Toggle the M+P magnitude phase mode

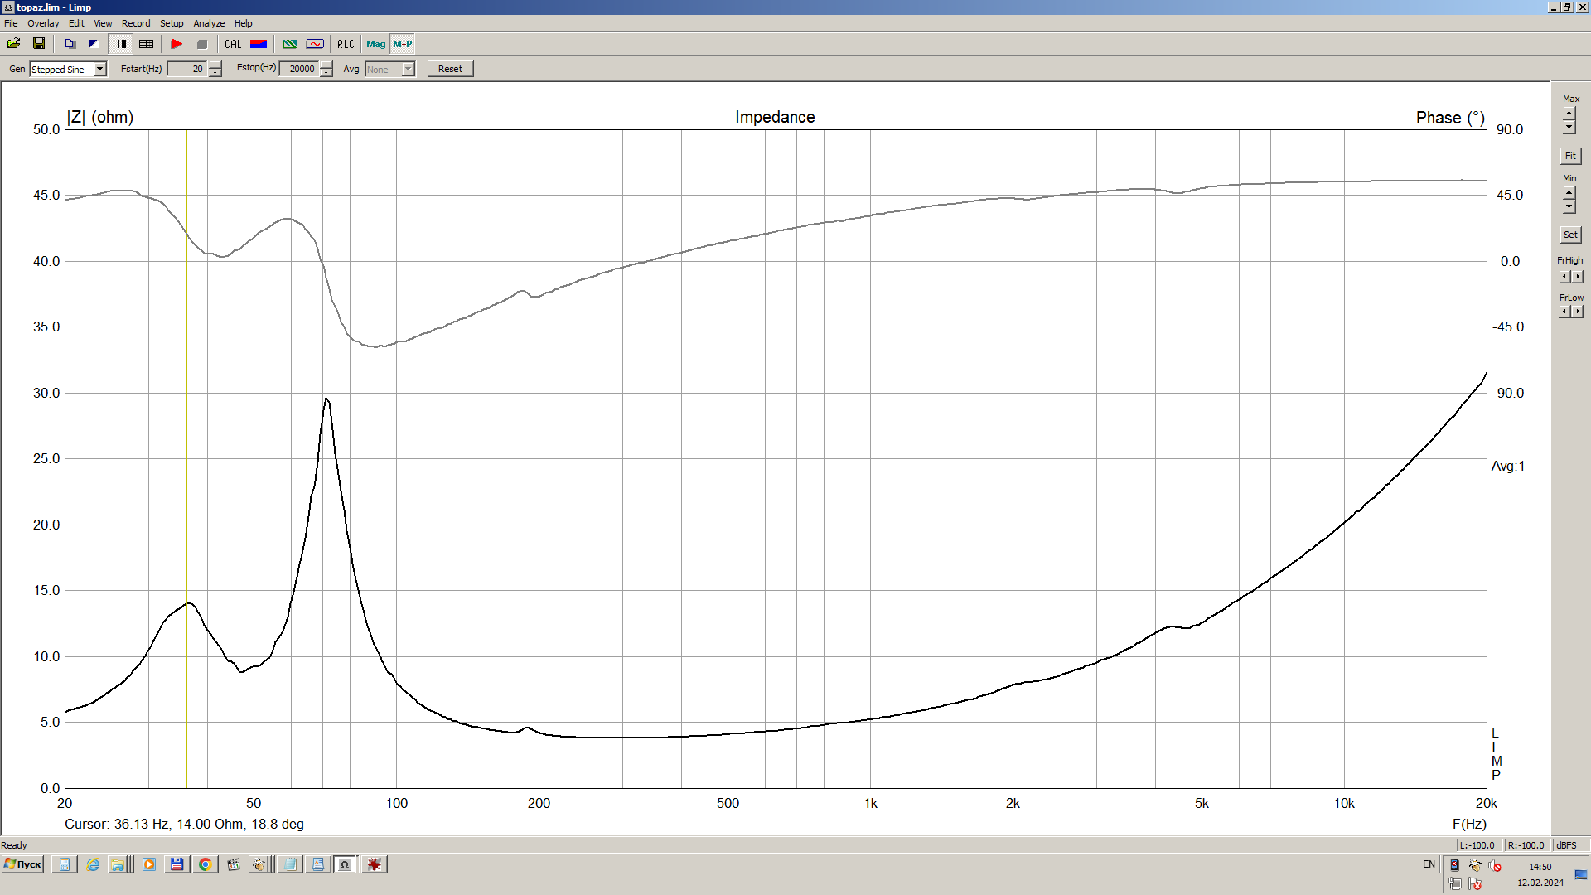tap(403, 44)
